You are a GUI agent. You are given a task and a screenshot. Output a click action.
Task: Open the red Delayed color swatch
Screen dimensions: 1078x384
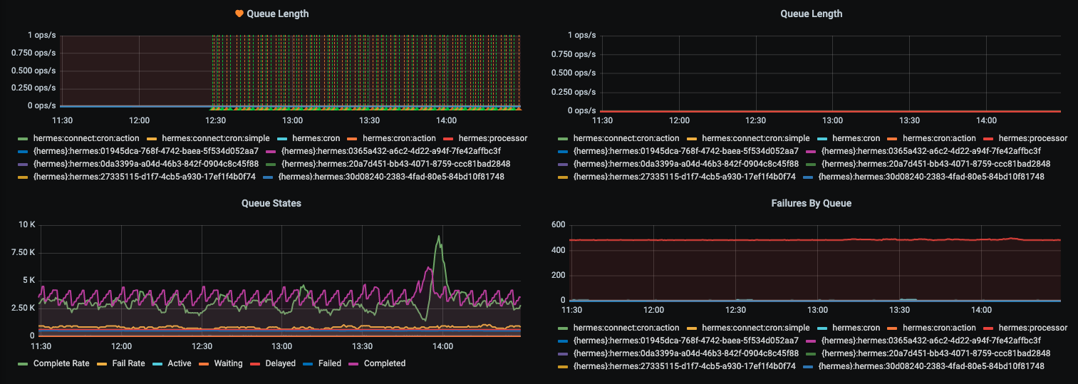point(256,364)
